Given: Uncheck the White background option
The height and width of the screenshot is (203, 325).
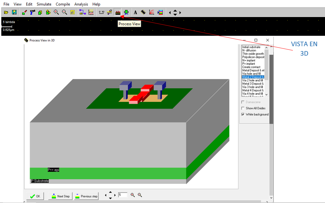Looking at the screenshot, I should pos(243,115).
